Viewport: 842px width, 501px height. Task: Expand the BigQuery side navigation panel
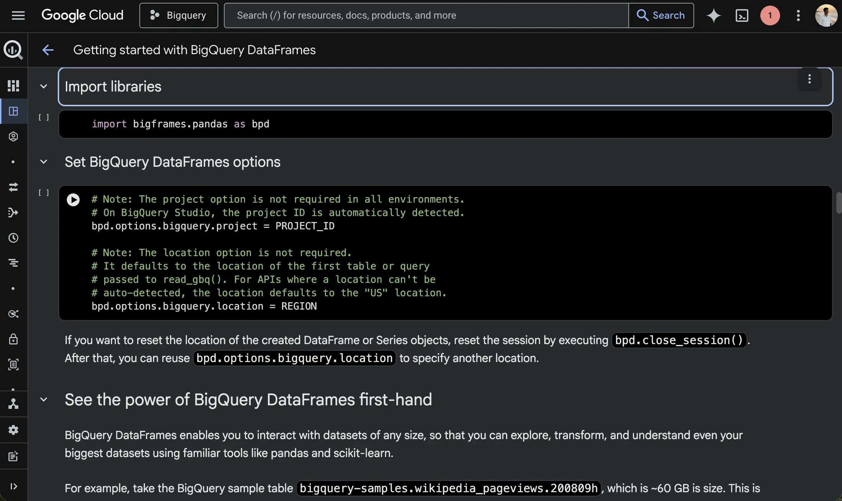pos(13,486)
